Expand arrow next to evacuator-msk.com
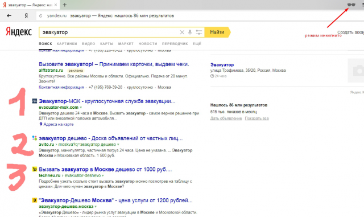The image size is (364, 217). coord(81,108)
